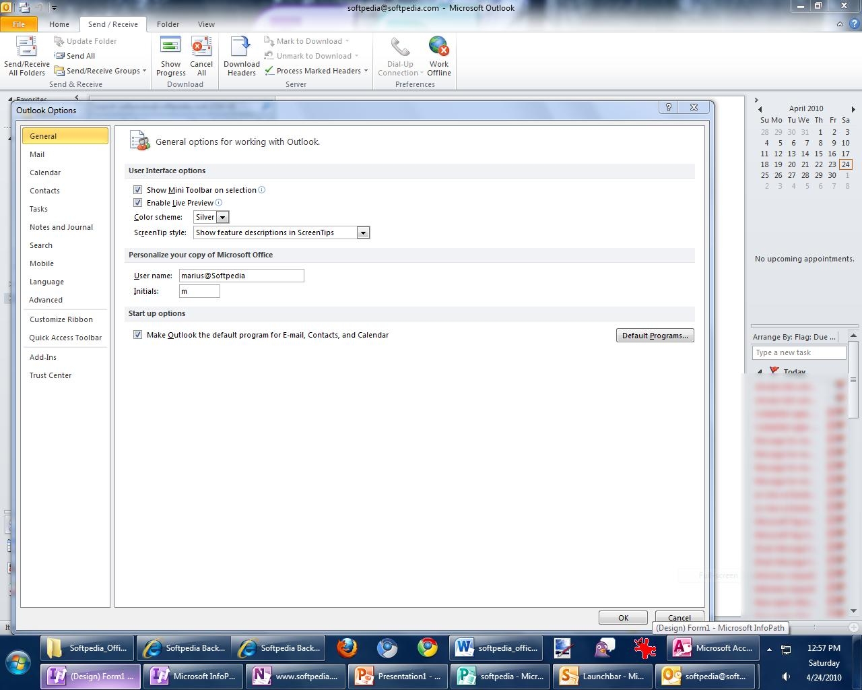Click the Default Programs button
Screen dimensions: 862x690
click(x=655, y=336)
